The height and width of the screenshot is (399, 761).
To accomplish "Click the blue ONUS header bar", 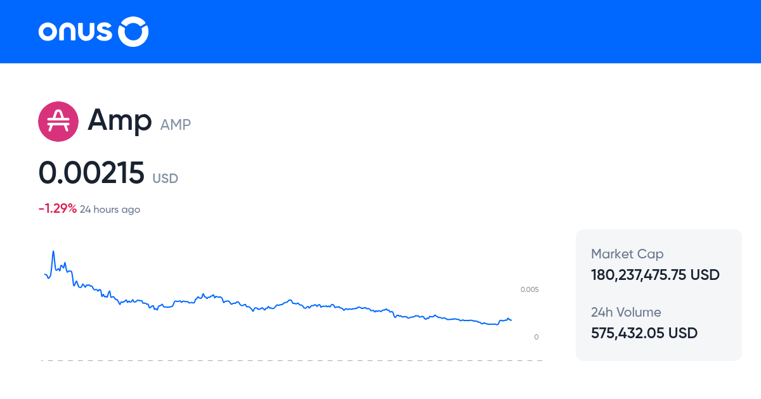I will click(380, 31).
